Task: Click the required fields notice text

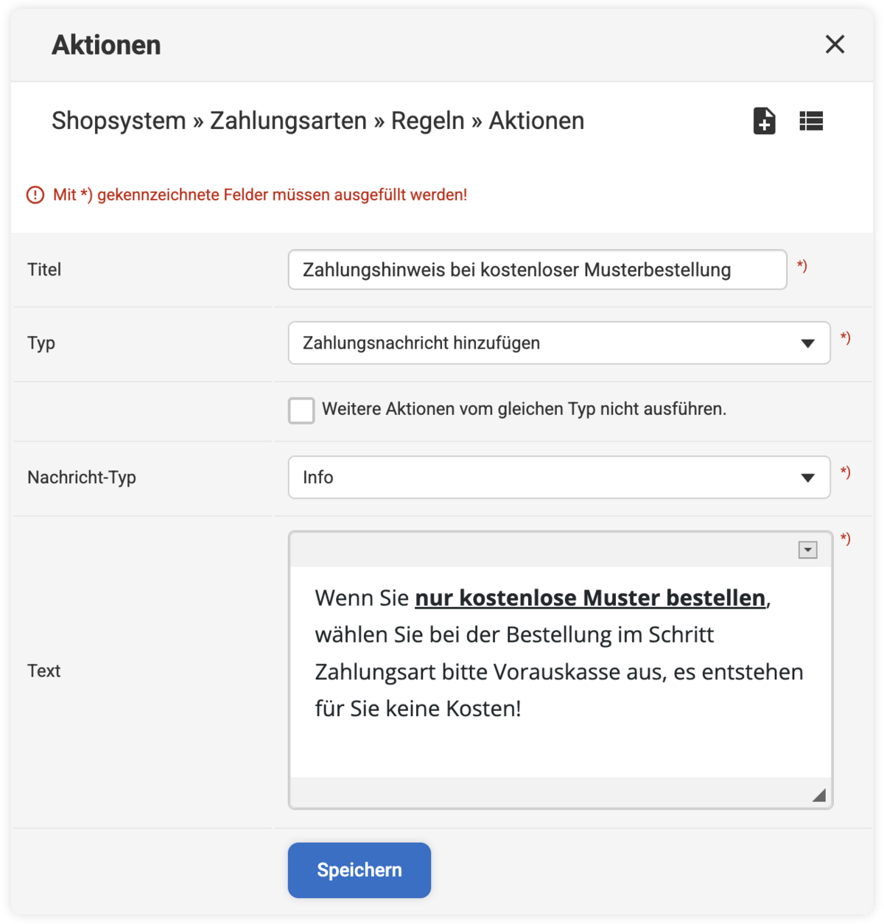Action: pyautogui.click(x=260, y=195)
